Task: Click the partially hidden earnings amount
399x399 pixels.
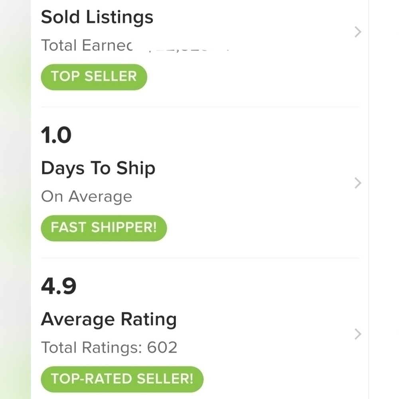Action: pos(189,48)
